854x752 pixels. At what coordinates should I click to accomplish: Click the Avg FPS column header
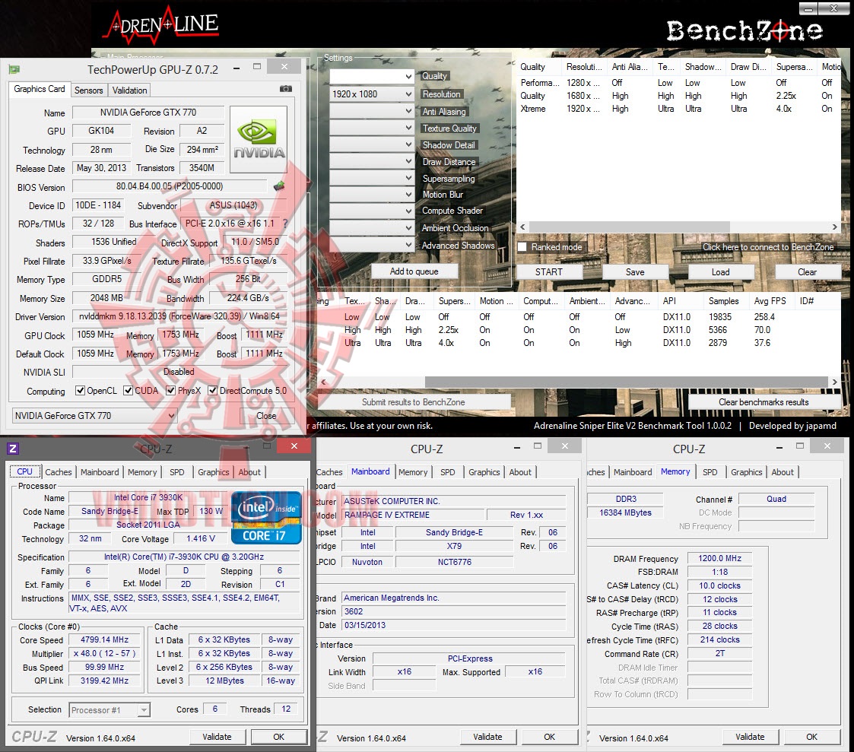point(770,300)
